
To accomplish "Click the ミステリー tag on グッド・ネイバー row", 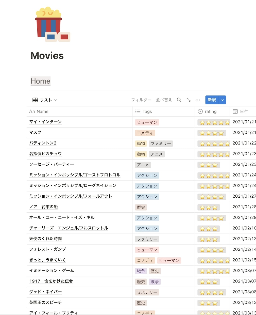I will [147, 293].
